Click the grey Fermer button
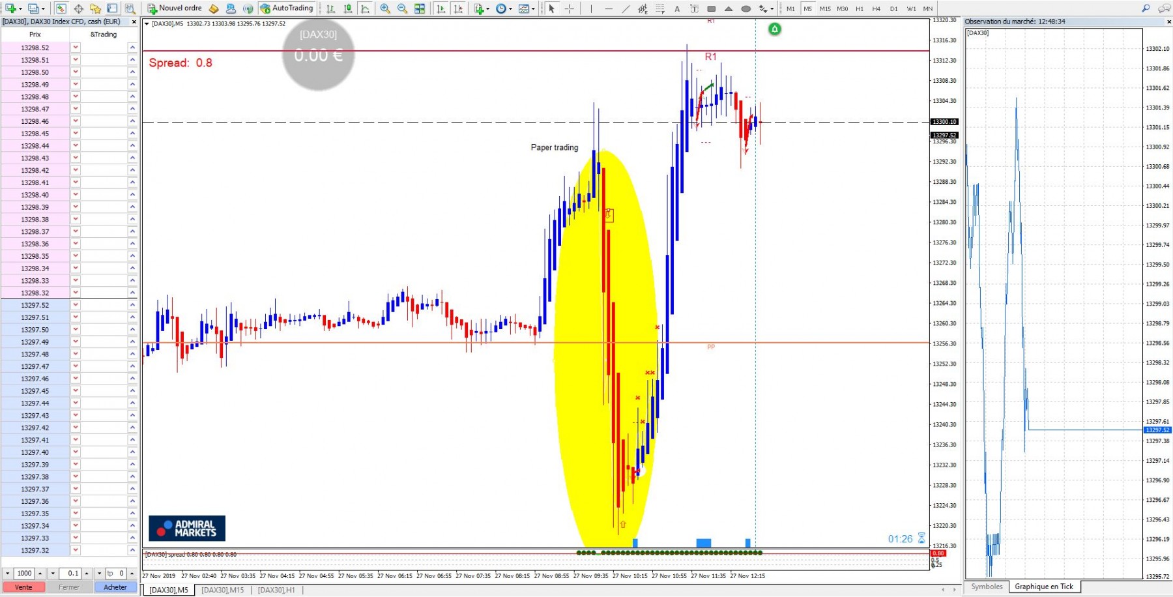This screenshot has width=1173, height=597. point(69,587)
